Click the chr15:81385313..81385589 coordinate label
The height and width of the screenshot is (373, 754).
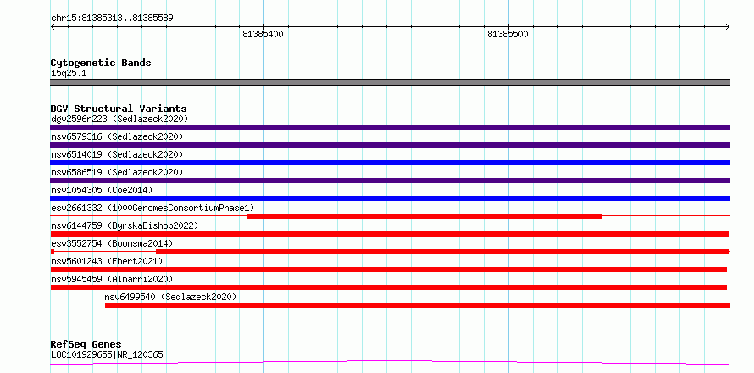point(112,19)
